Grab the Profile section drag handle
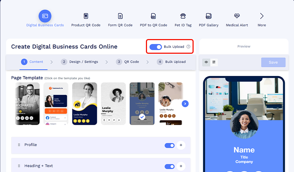This screenshot has height=172, width=294. tap(19, 145)
